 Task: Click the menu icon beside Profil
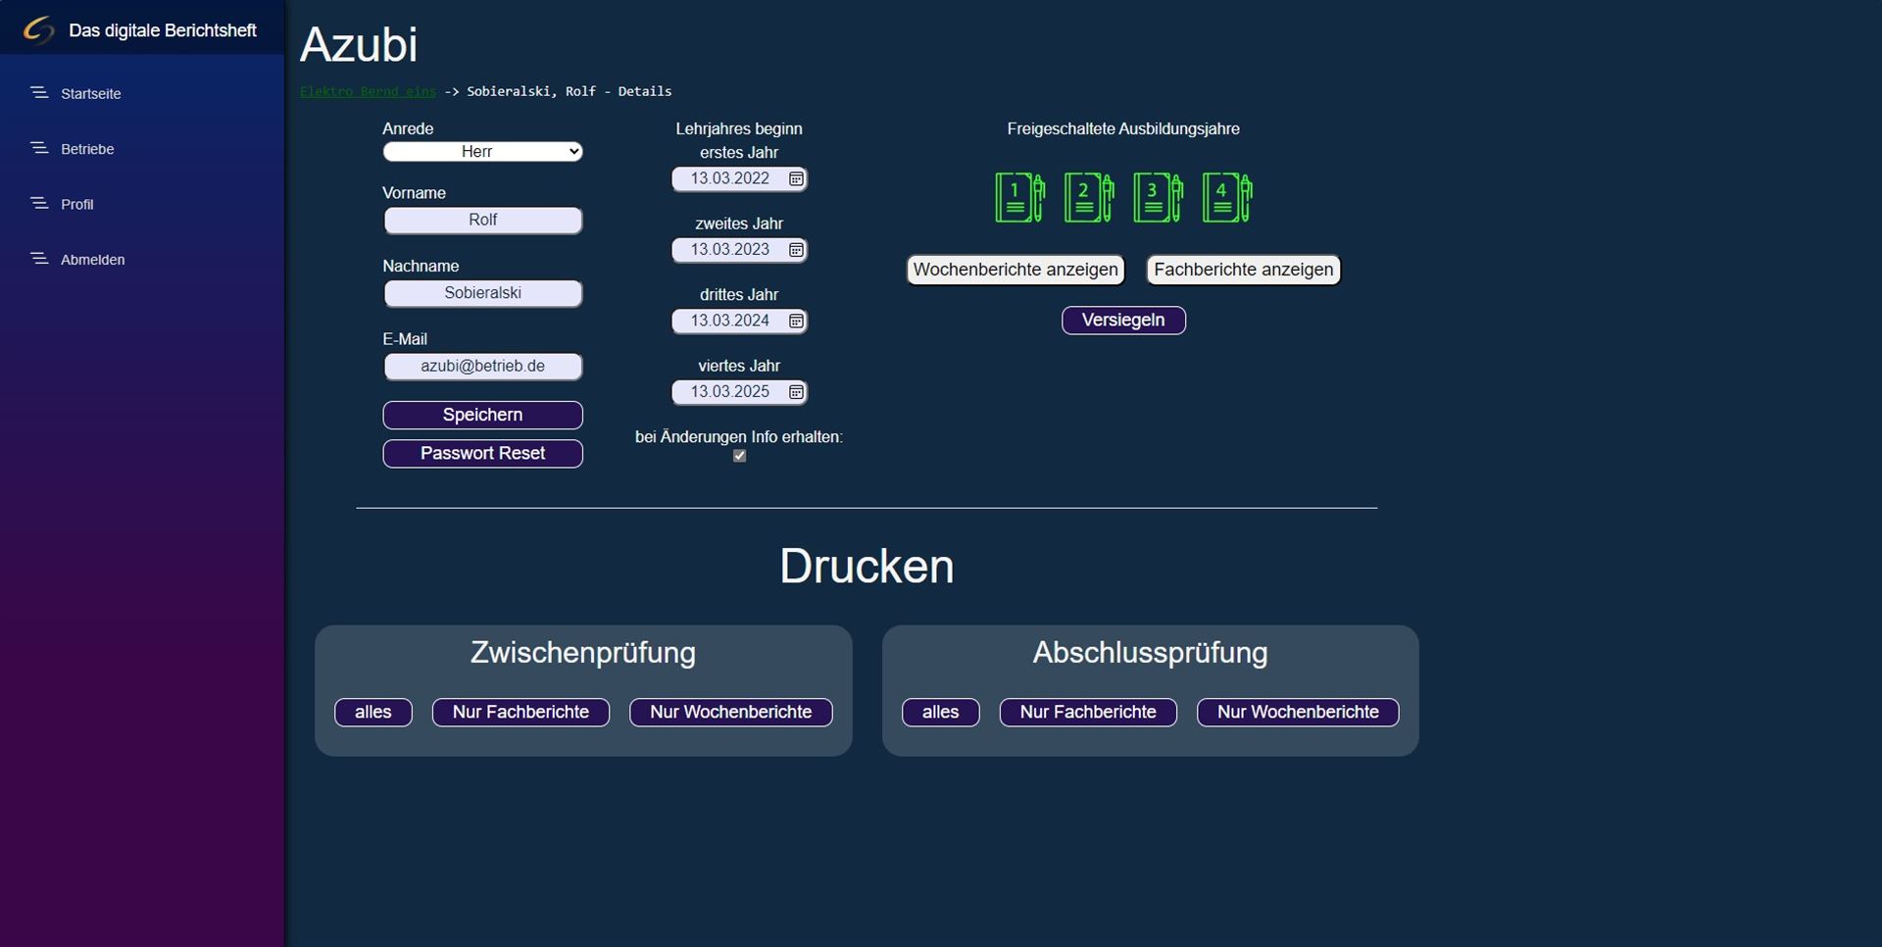(x=39, y=204)
